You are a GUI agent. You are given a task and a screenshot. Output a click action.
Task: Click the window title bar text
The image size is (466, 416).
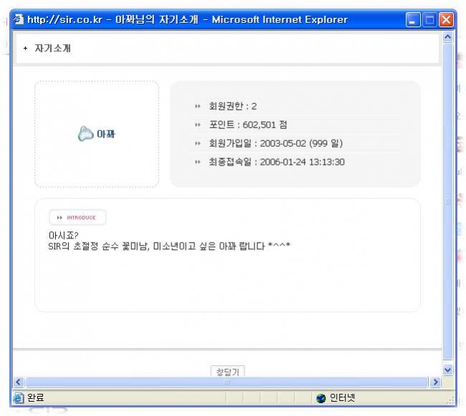point(187,19)
